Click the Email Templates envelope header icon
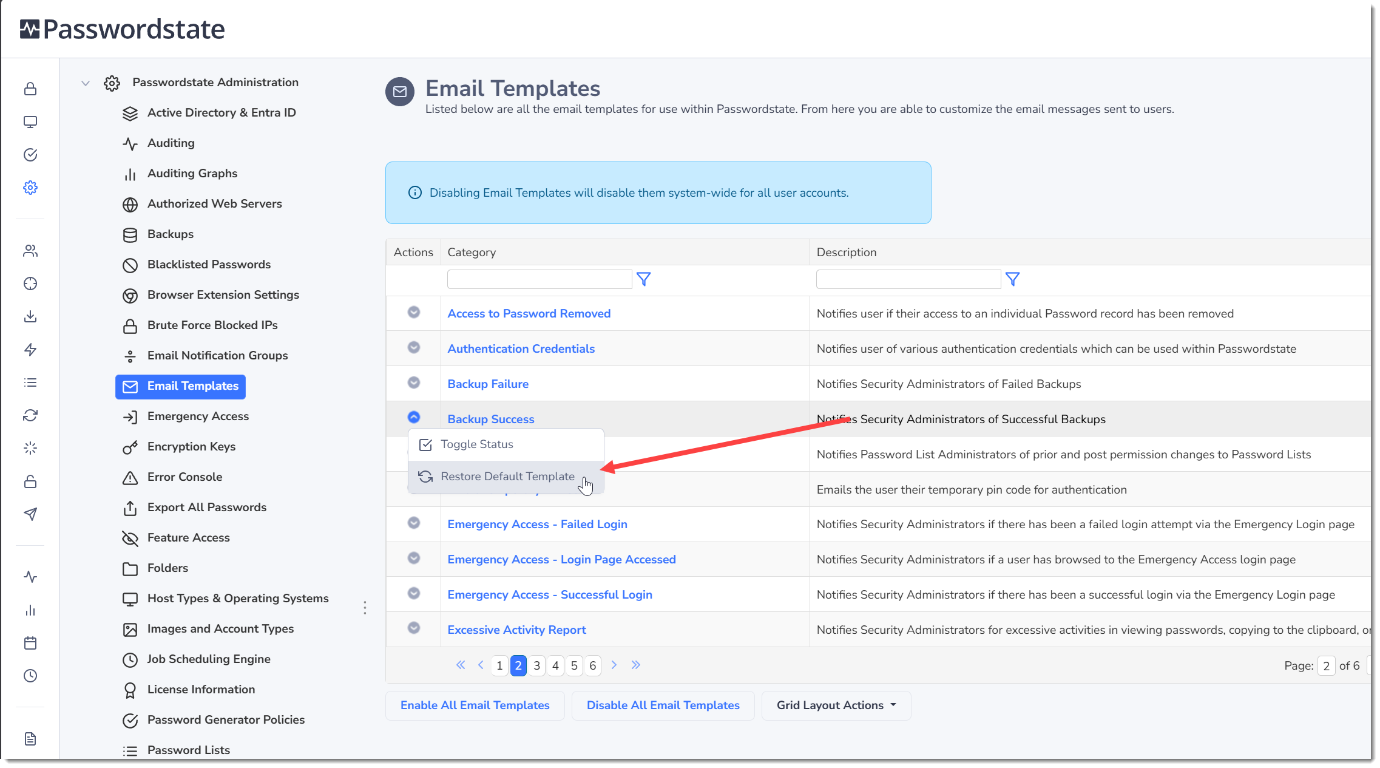The image size is (1380, 768). 400,92
